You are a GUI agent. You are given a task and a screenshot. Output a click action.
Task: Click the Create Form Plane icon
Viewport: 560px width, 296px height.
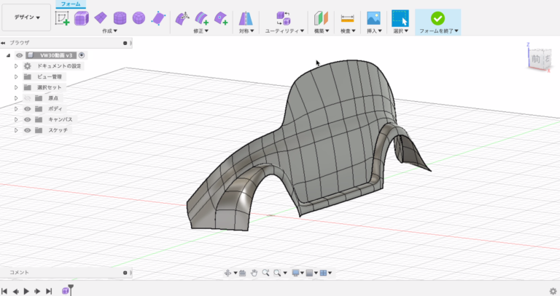100,18
